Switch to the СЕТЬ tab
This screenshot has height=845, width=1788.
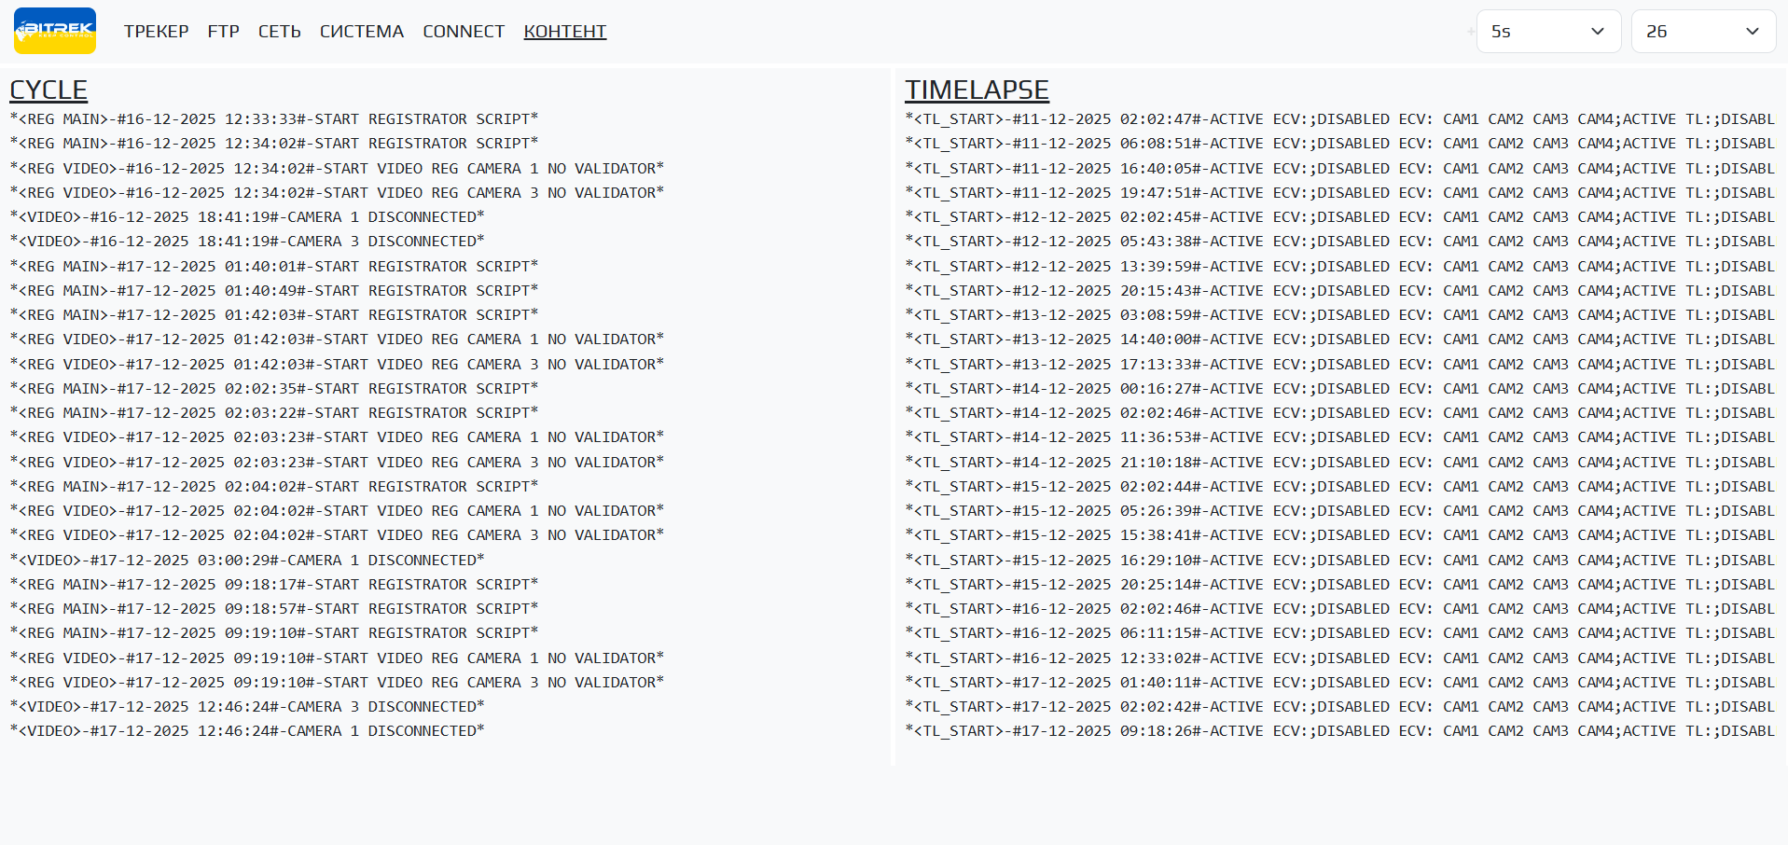click(280, 32)
